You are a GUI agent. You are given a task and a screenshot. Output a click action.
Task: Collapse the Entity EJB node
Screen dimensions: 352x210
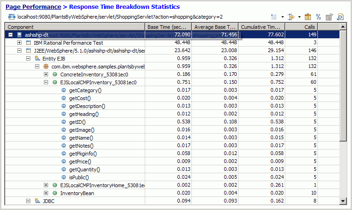point(28,58)
